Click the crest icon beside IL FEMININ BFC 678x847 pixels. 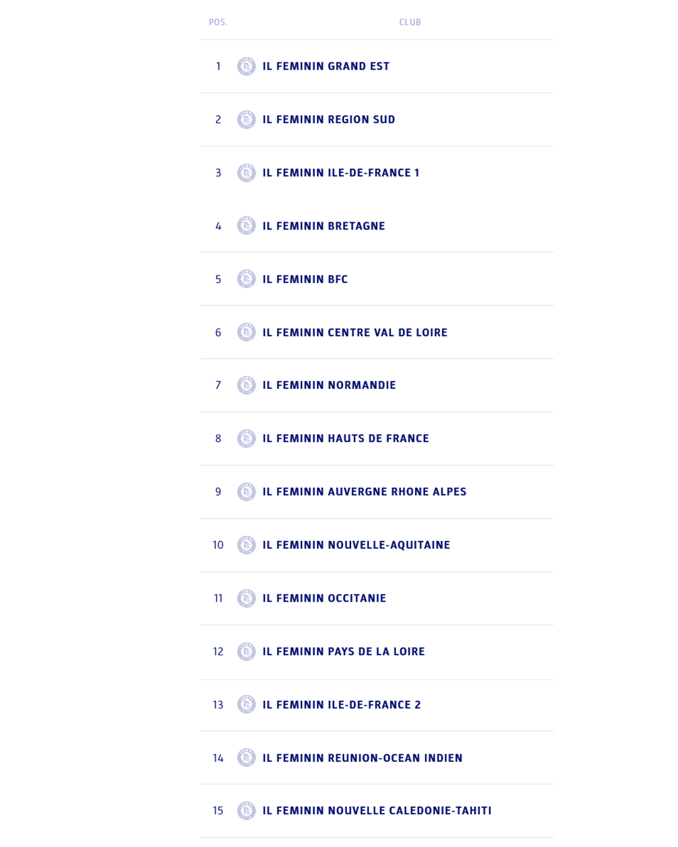[246, 279]
